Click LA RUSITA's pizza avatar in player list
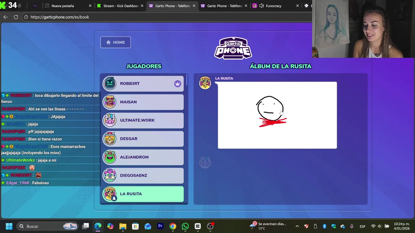415x233 pixels. 110,194
